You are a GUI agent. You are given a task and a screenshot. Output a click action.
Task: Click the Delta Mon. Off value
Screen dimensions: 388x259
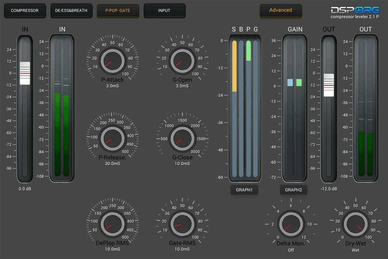(x=291, y=250)
